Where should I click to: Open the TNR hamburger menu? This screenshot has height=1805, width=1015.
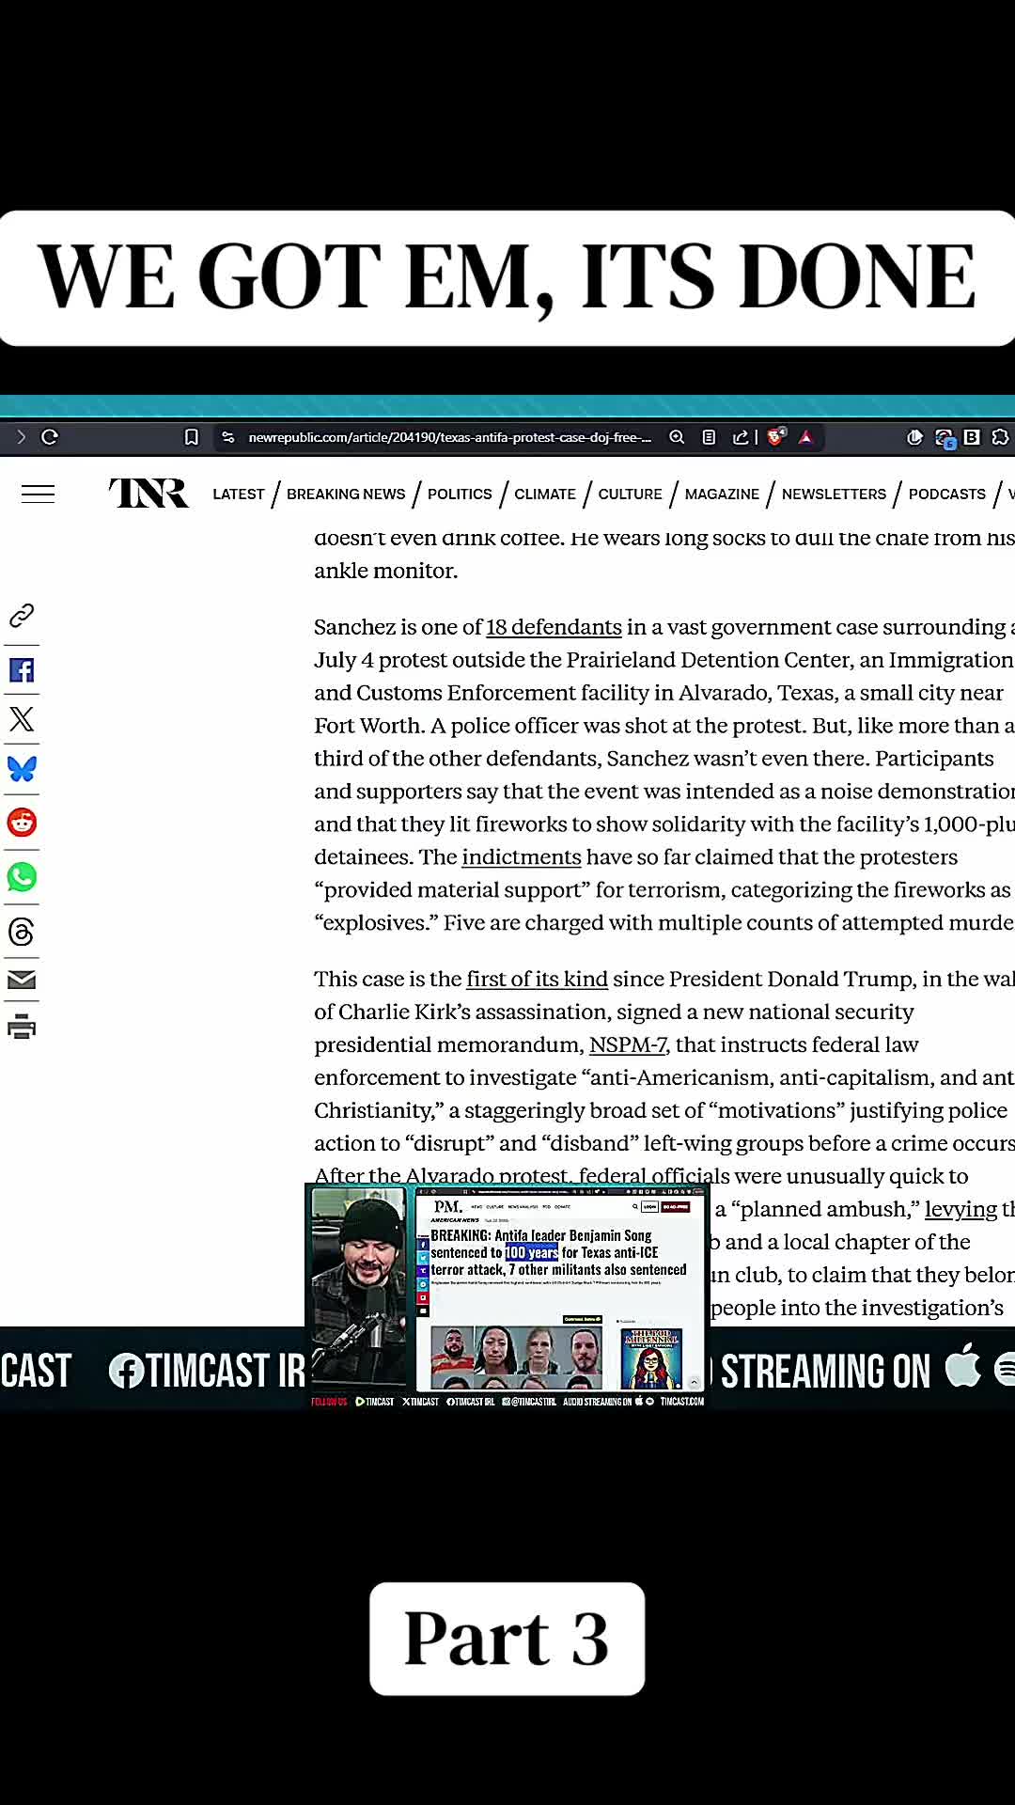[x=39, y=494]
